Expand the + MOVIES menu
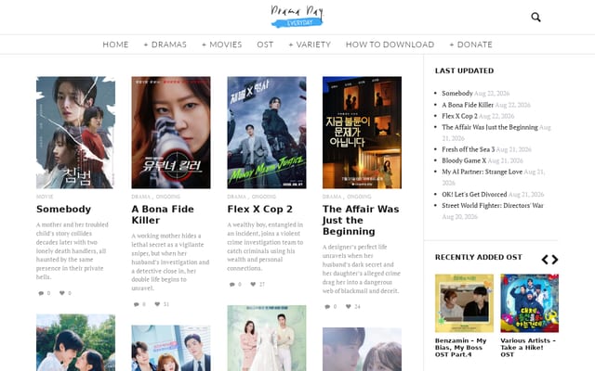 [x=221, y=45]
